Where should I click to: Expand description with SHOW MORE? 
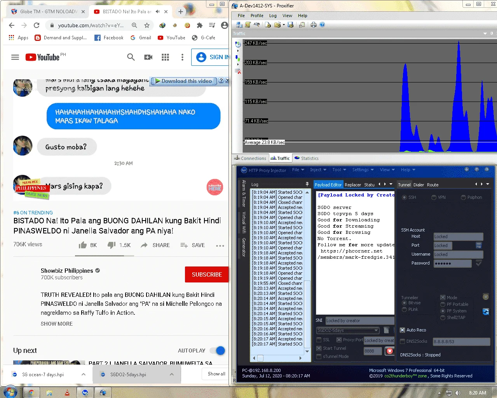[x=57, y=324]
